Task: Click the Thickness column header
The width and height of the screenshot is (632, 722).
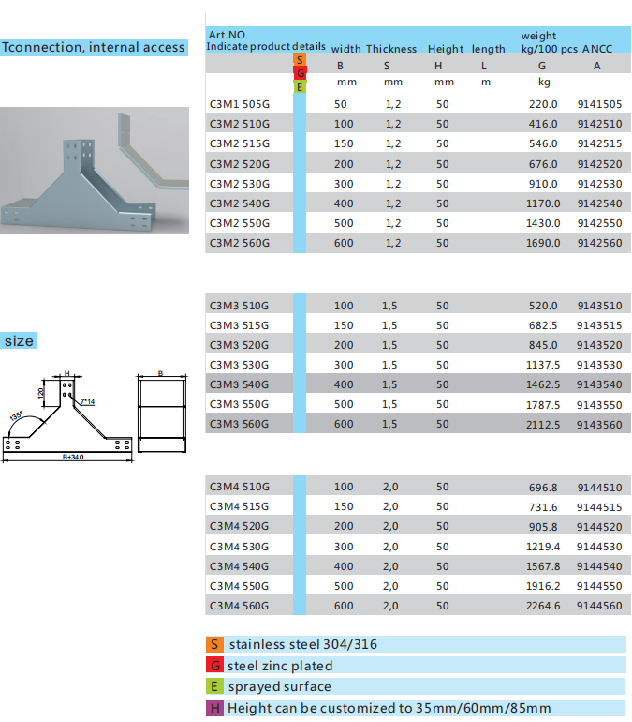Action: 391,49
